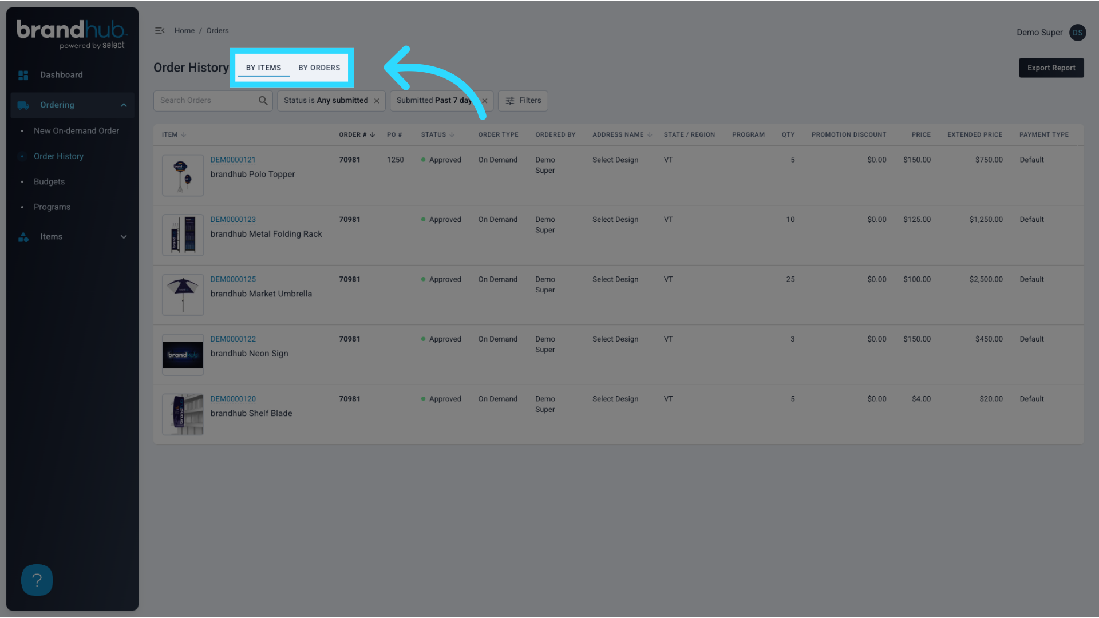1099x618 pixels.
Task: Switch to the BY ORDERS tab
Action: (319, 67)
